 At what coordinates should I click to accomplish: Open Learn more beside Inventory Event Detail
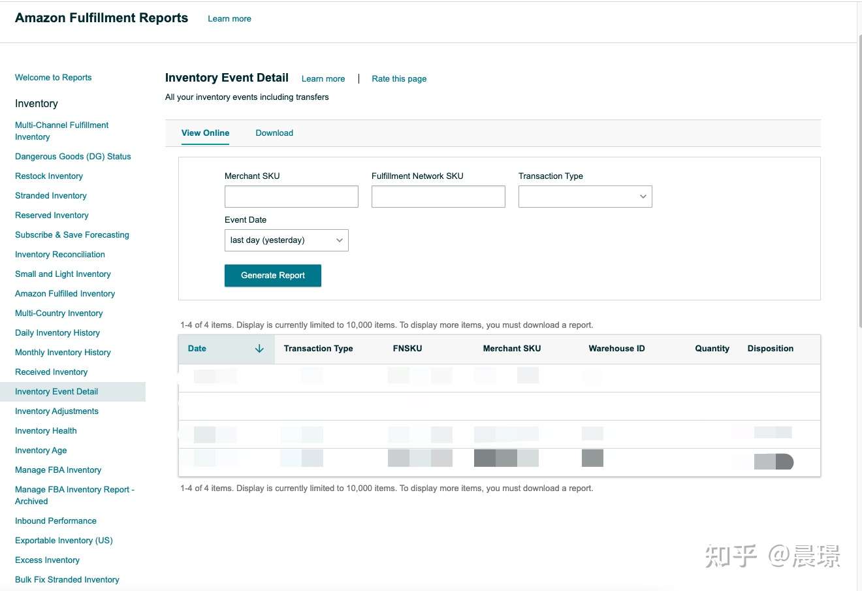coord(323,79)
